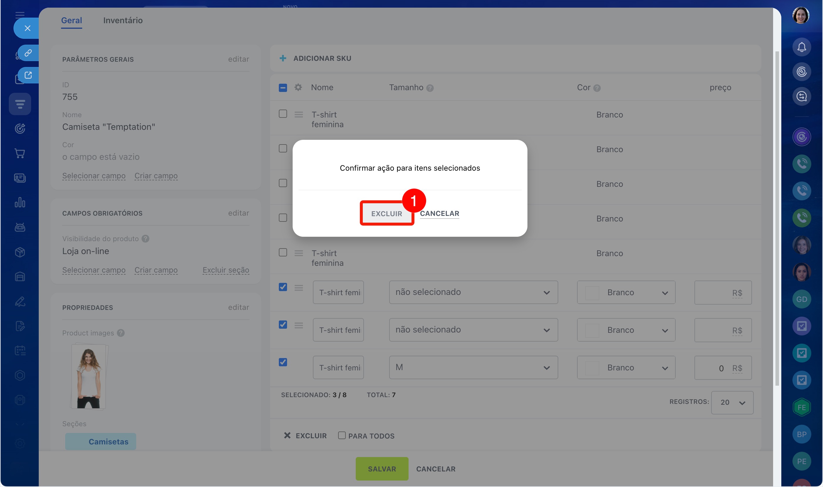Click the open in new window icon
This screenshot has height=487, width=823.
coord(28,75)
